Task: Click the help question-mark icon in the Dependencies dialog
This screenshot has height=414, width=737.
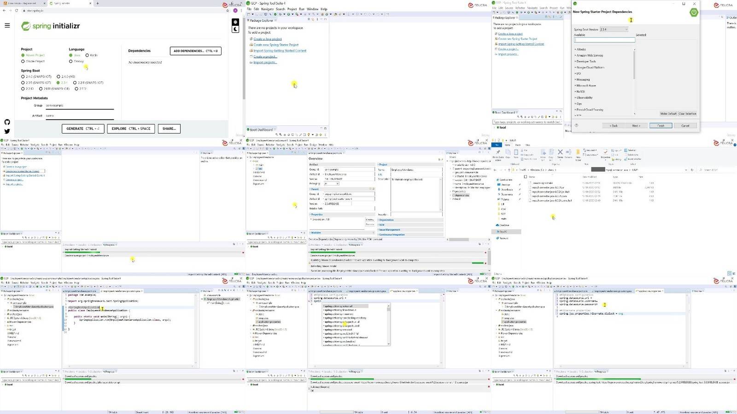Action: click(576, 125)
